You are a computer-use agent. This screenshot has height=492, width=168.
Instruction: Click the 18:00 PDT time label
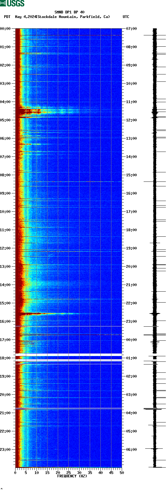tap(5, 358)
